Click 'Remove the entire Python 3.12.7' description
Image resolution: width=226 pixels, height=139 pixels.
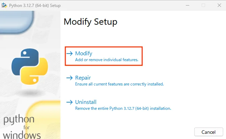tap(123, 108)
